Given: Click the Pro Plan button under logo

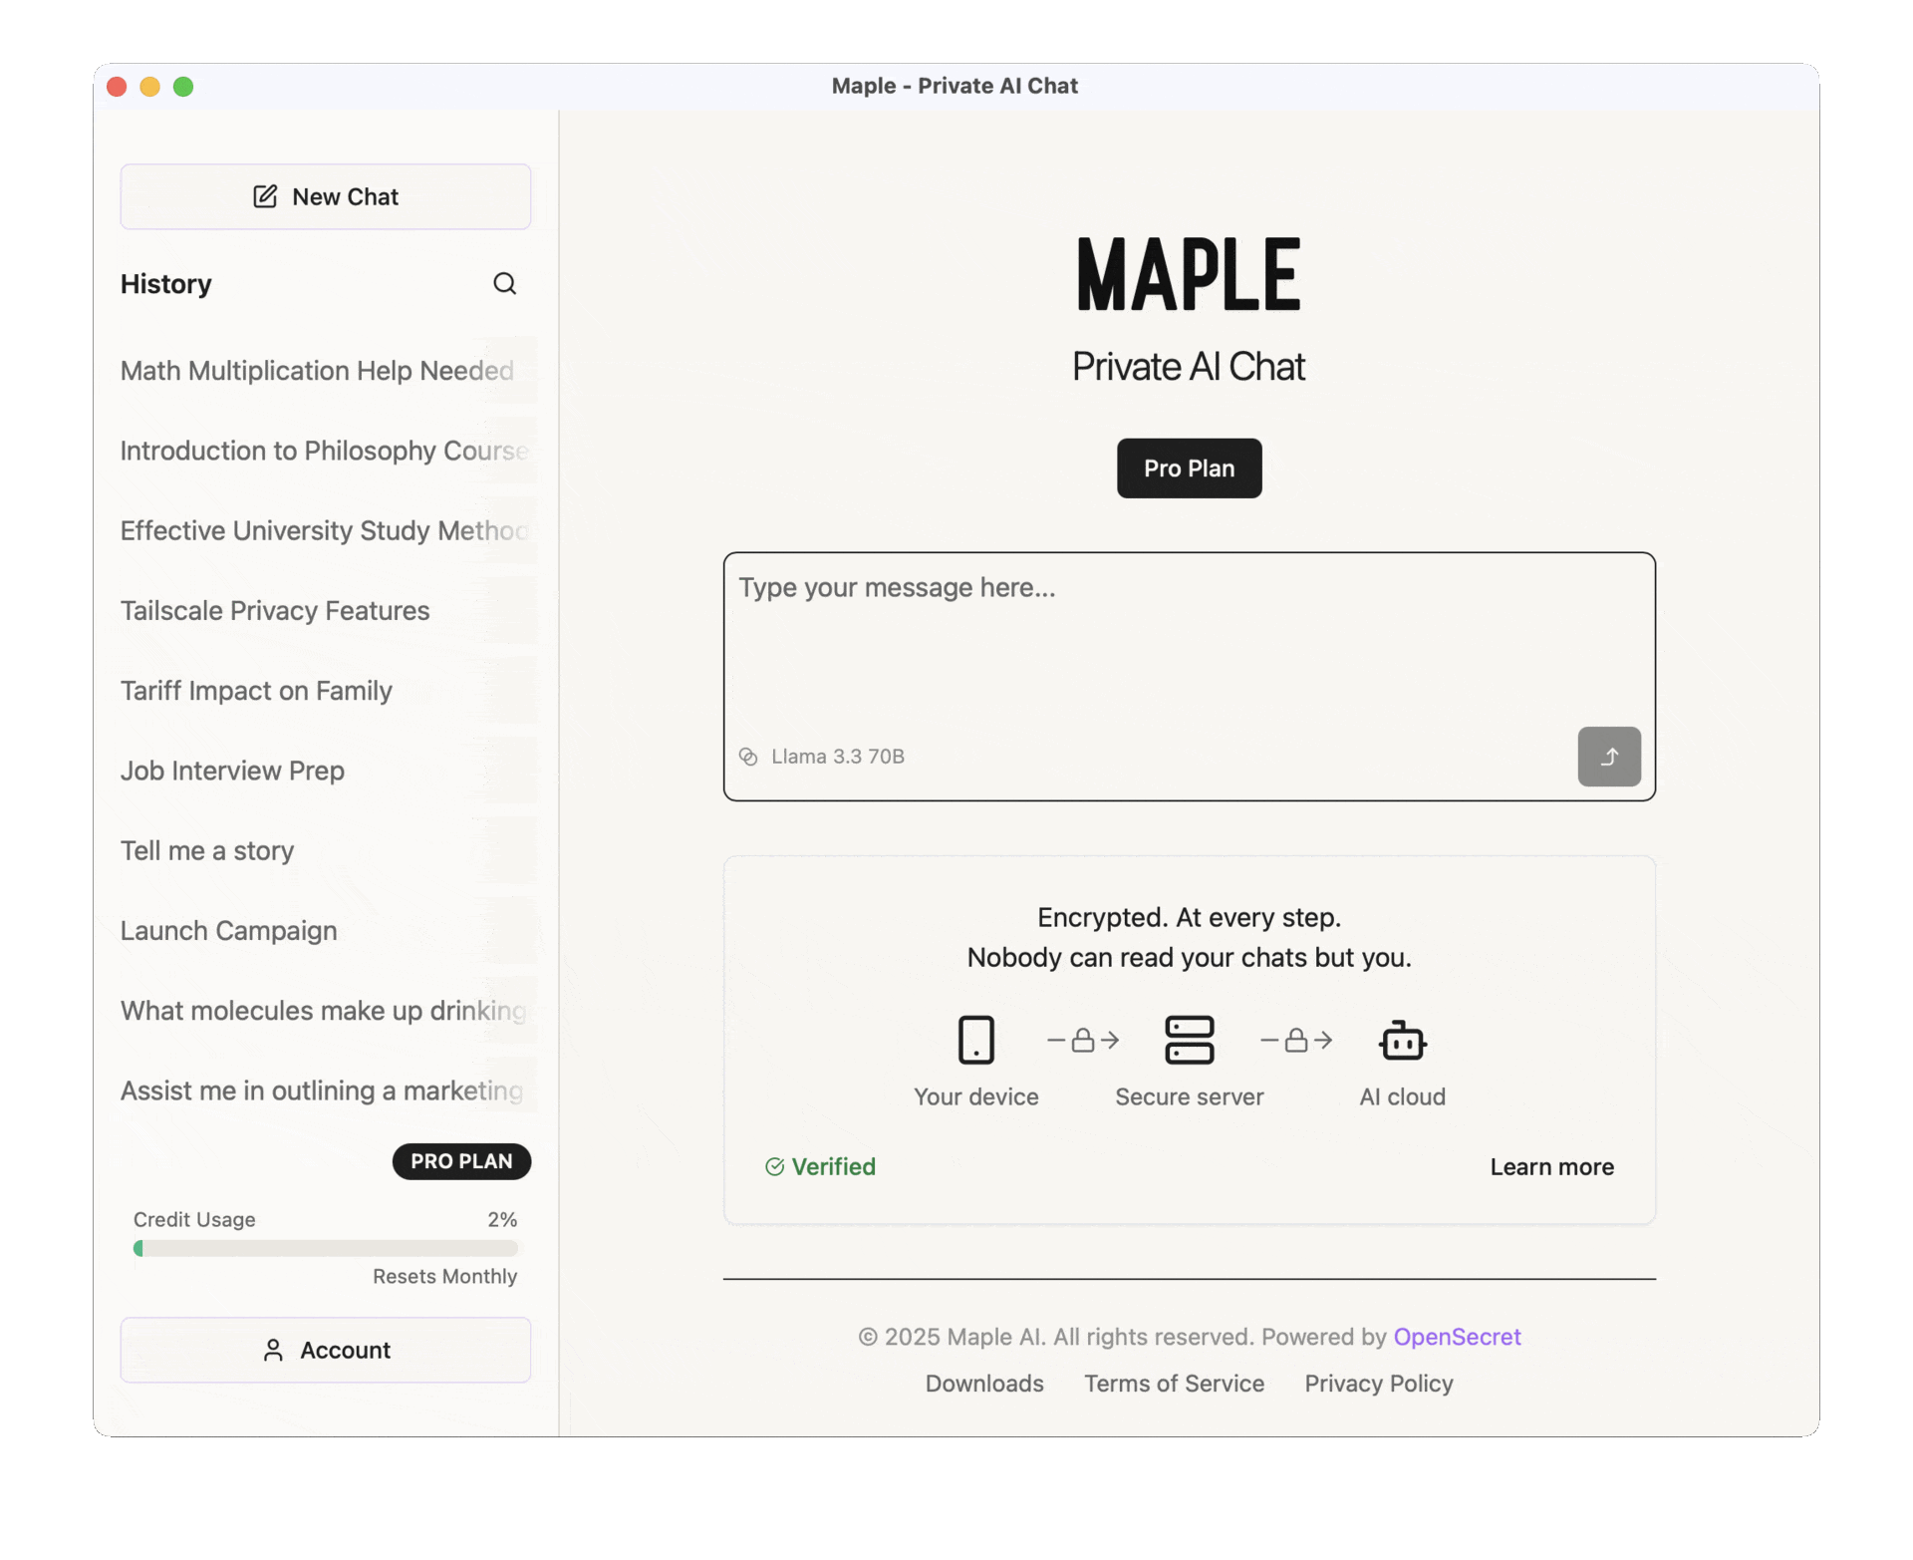Looking at the screenshot, I should coord(1189,468).
